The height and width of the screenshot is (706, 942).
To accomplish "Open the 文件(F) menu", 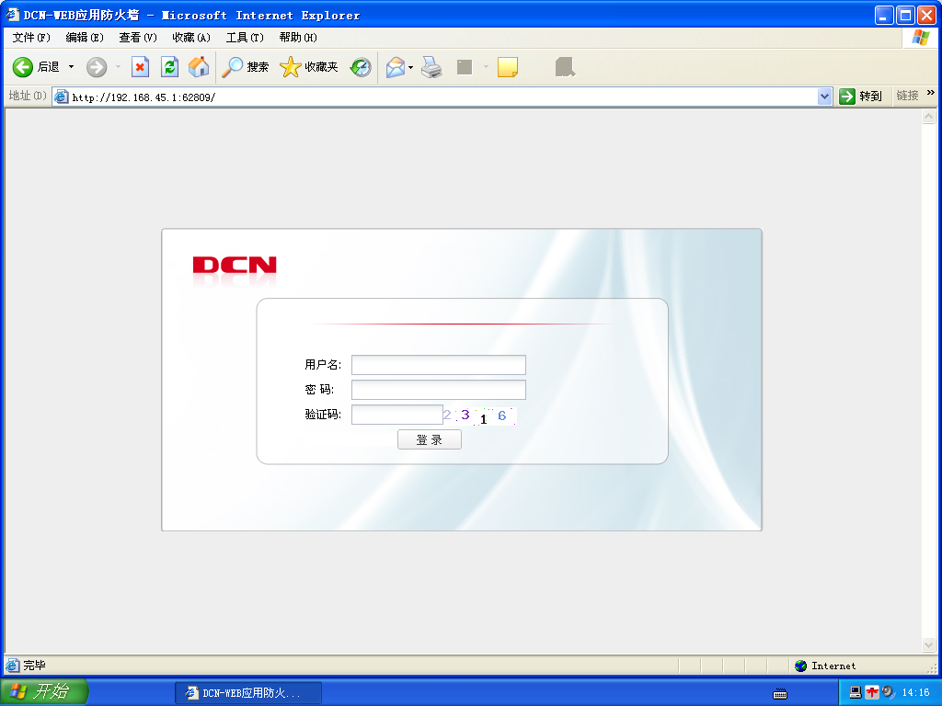I will click(31, 37).
